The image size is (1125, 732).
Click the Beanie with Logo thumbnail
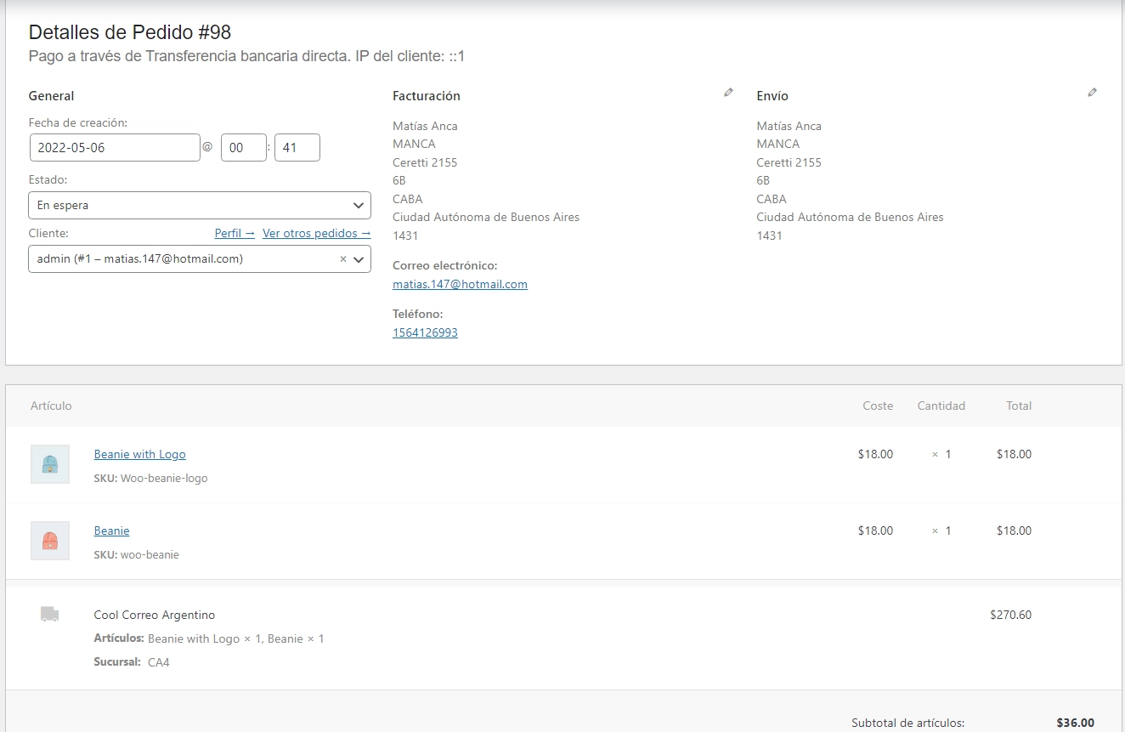(x=50, y=464)
